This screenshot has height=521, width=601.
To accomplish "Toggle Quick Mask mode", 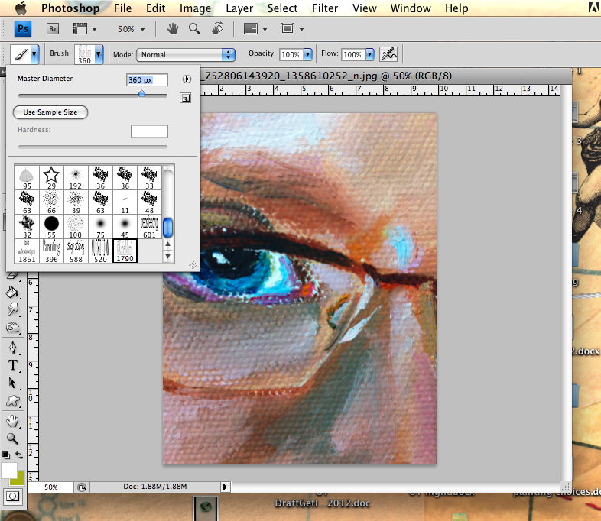I will point(13,497).
